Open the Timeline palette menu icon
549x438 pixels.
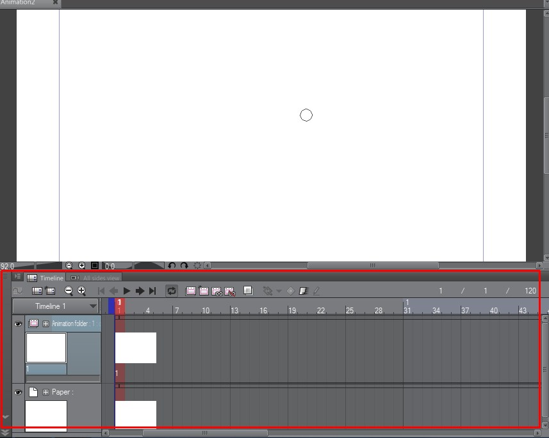pos(17,277)
